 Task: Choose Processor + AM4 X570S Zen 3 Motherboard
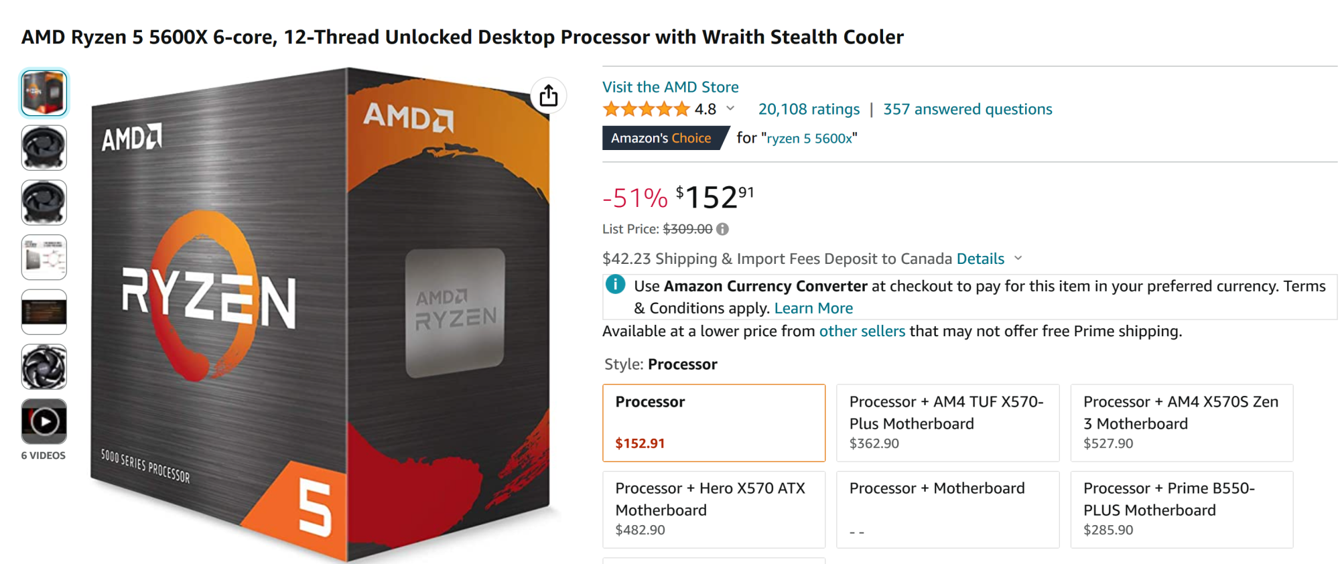click(x=1181, y=423)
